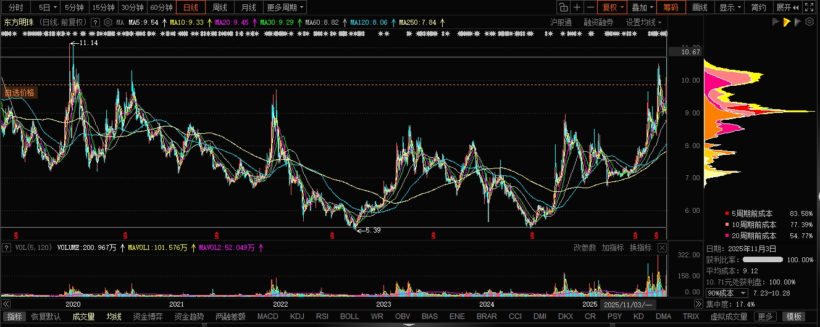Open the 设置均线 dropdown
Viewport: 820px width, 327px height.
[643, 22]
